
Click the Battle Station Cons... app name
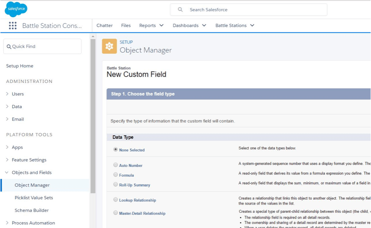pyautogui.click(x=52, y=25)
